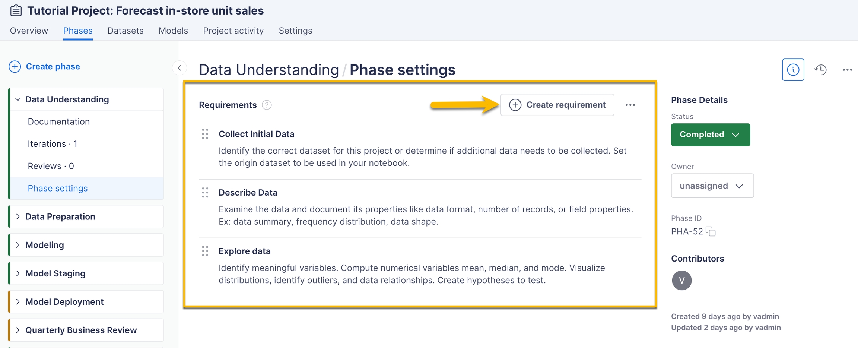Click the Requirements help question mark icon
Viewport: 858px width, 348px height.
267,105
